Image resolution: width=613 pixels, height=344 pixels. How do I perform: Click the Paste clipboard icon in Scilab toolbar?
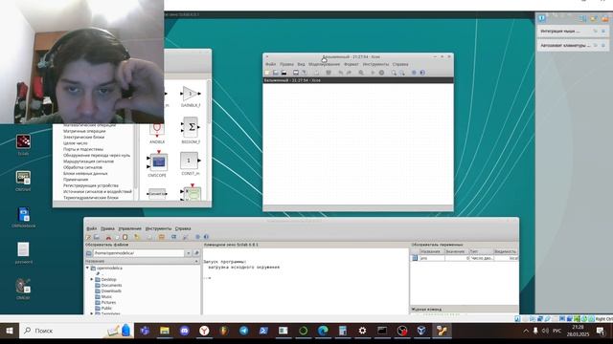point(125,237)
